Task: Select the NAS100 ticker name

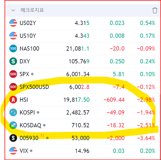Action: tap(29, 49)
